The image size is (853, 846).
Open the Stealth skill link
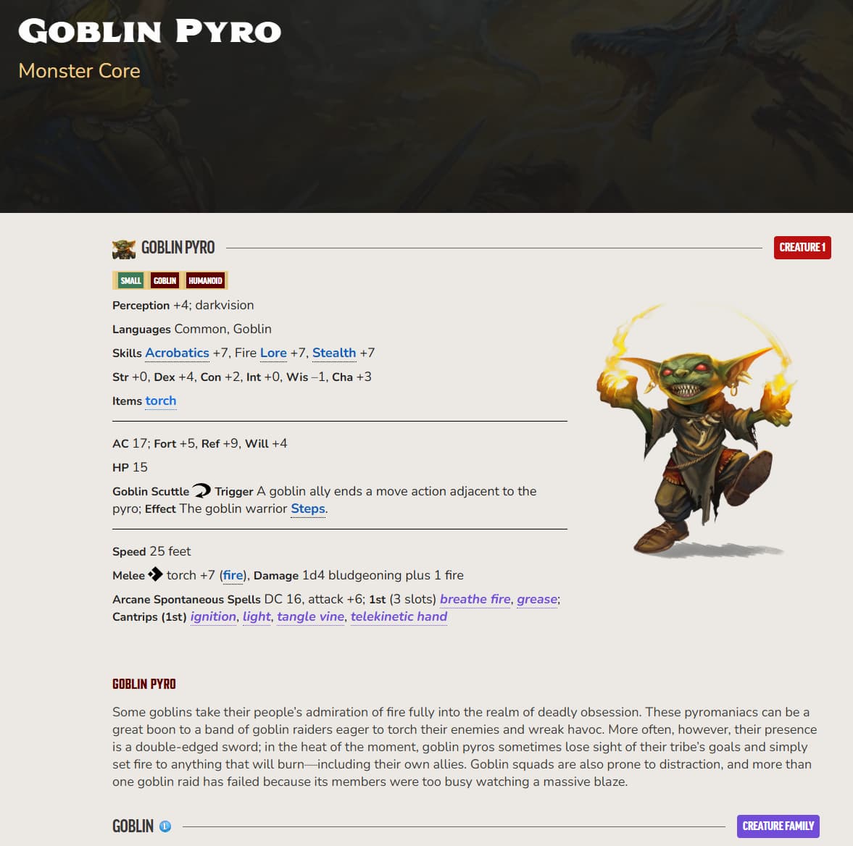tap(334, 353)
